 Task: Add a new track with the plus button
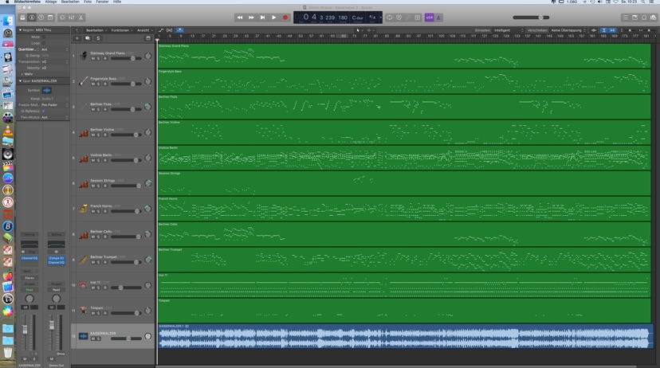tap(77, 38)
